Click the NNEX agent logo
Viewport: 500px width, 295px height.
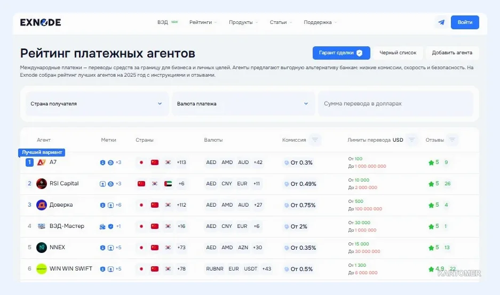click(x=42, y=247)
